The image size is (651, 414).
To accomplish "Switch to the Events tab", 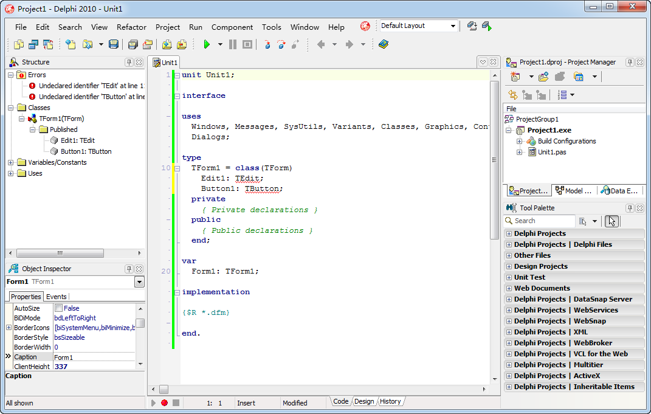I will (x=57, y=297).
